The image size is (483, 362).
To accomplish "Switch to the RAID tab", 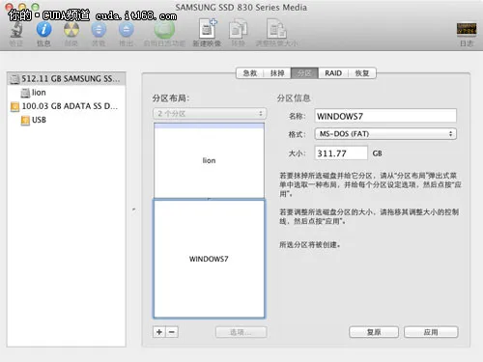I will click(333, 73).
